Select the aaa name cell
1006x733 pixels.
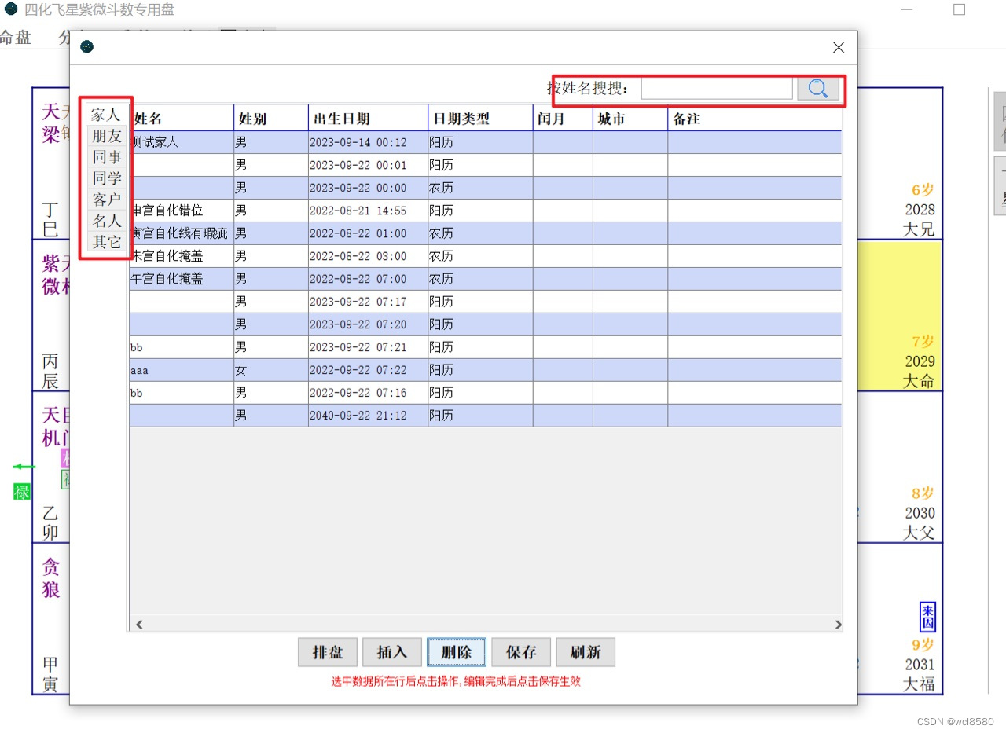[182, 370]
